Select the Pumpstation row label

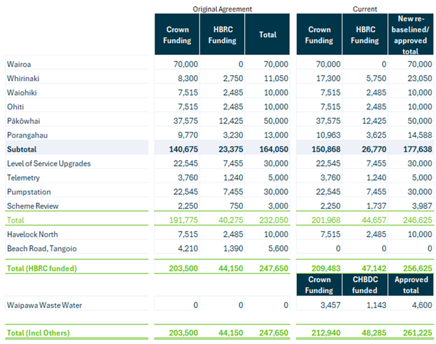coord(29,192)
